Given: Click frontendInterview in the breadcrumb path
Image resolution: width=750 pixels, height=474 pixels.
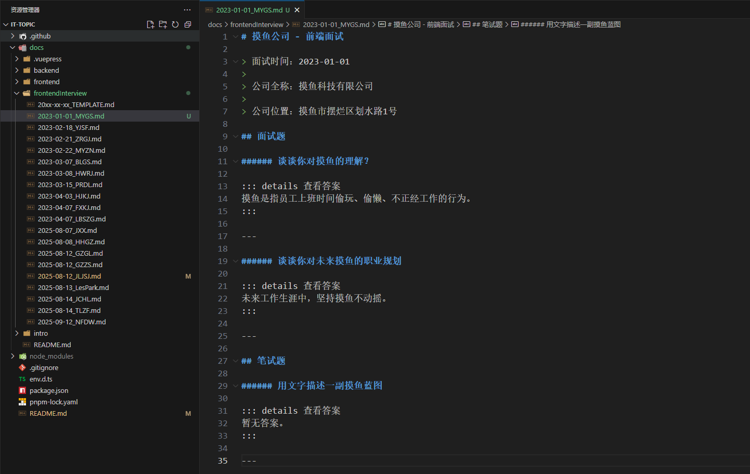Looking at the screenshot, I should tap(256, 24).
